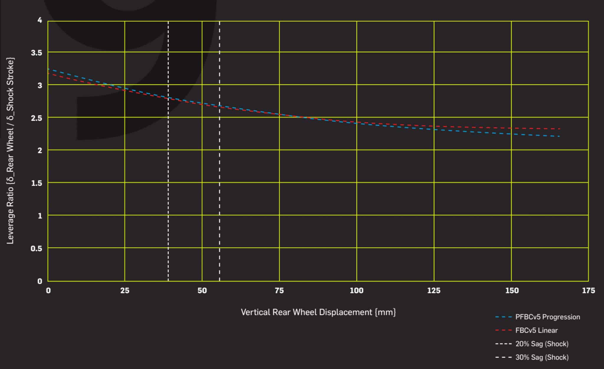Click the PFBCv5 Progression legend label
Screen dimensions: 604x369
point(547,317)
